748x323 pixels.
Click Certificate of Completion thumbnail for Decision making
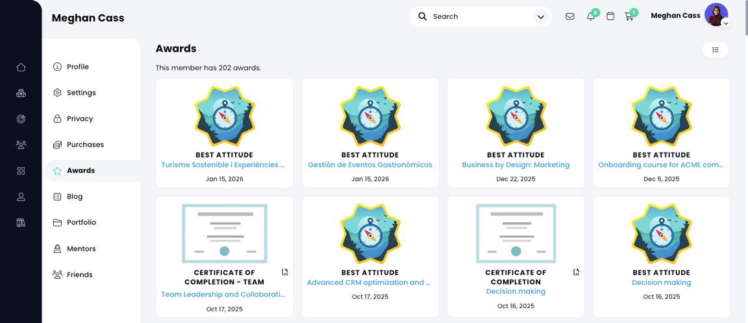(x=516, y=233)
